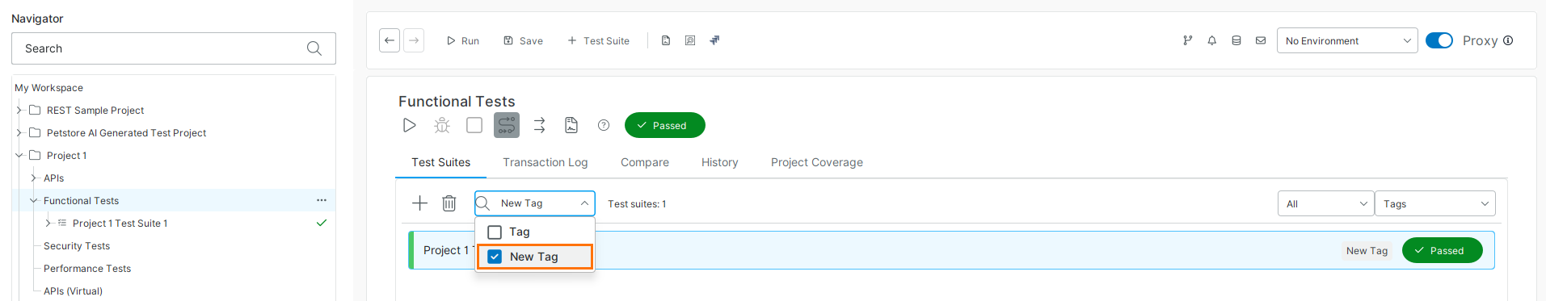Delete test suite with trash icon
The width and height of the screenshot is (1546, 301).
coord(449,203)
